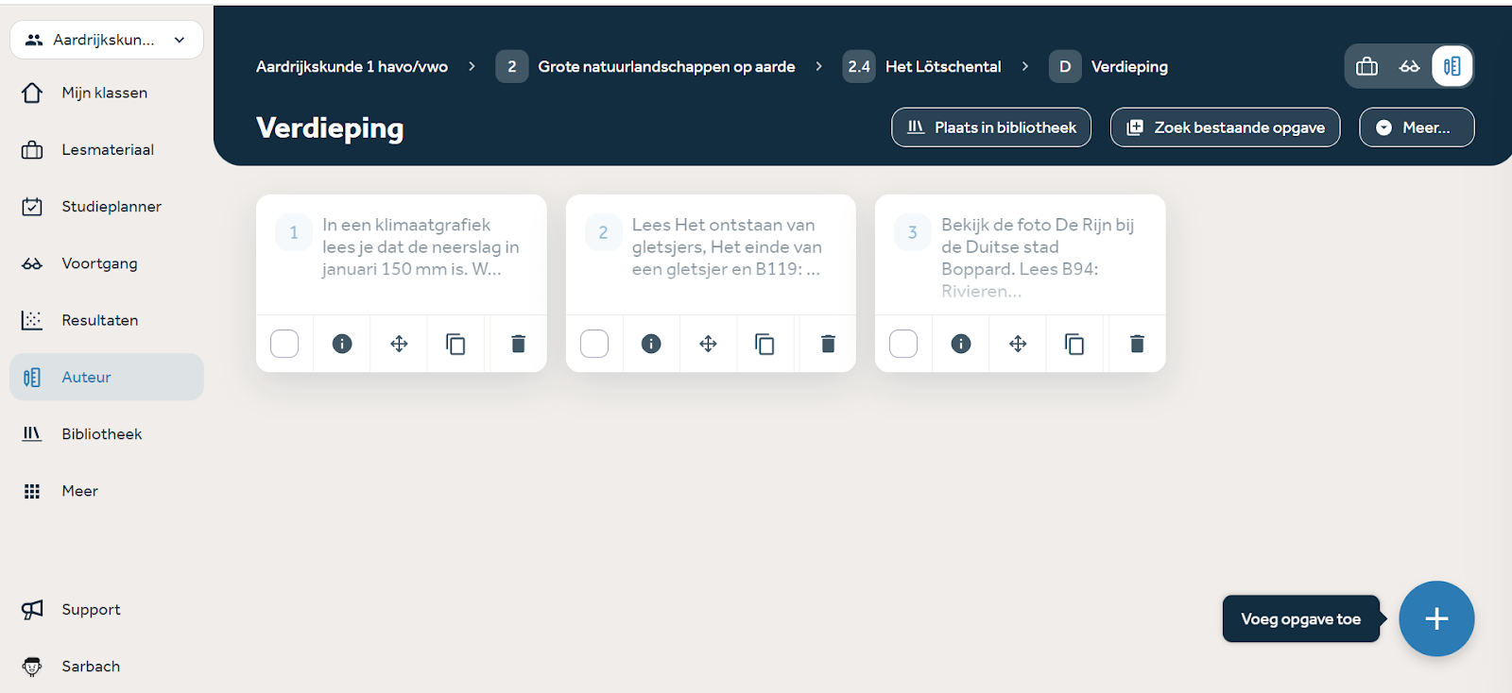This screenshot has height=693, width=1512.
Task: Open info for opgave 1 klimaatgrafiek card
Action: (x=342, y=344)
